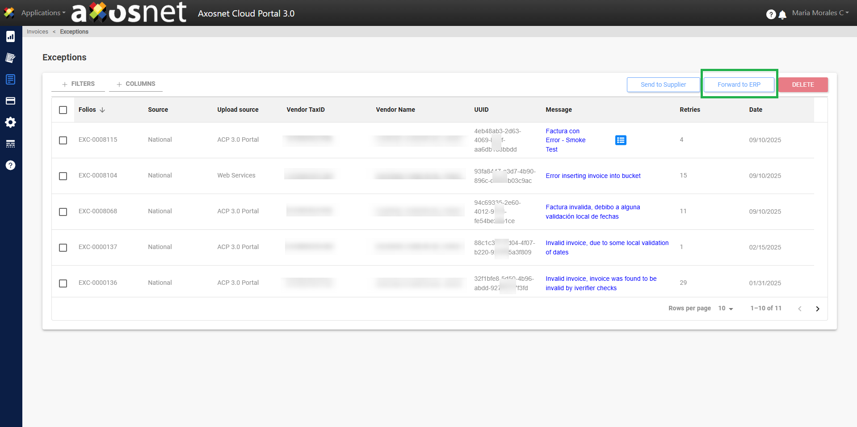Click the Forward to ERP button
Screen dimensions: 857x427
pyautogui.click(x=739, y=85)
